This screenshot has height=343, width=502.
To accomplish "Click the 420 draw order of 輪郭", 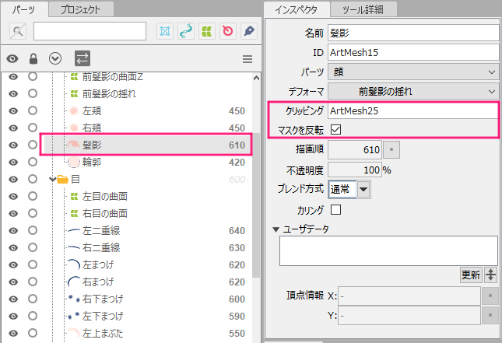I will pyautogui.click(x=237, y=163).
